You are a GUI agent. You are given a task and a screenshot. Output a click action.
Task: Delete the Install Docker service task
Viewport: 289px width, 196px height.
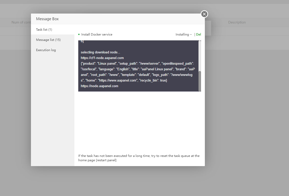(x=198, y=34)
